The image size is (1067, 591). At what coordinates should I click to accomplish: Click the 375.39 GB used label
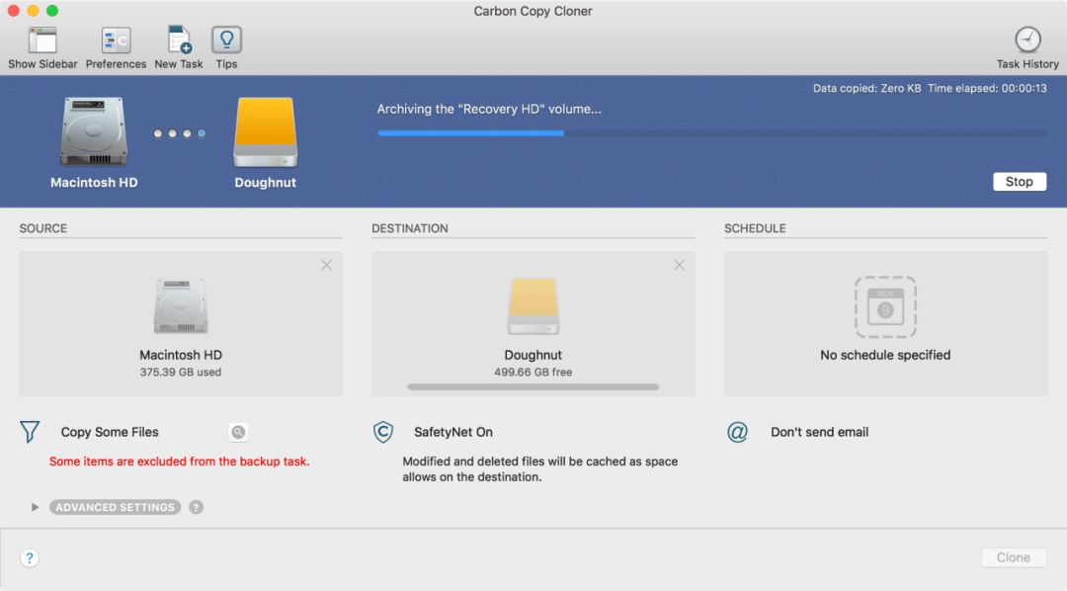(181, 373)
